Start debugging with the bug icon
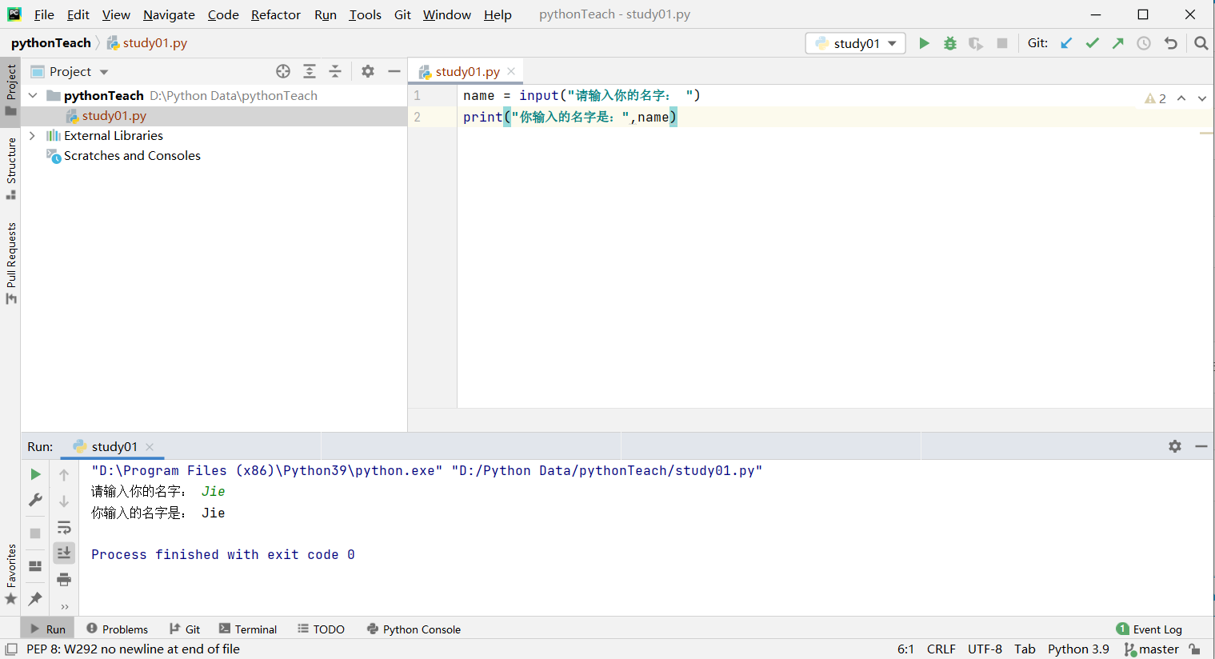Viewport: 1215px width, 659px height. coord(950,43)
